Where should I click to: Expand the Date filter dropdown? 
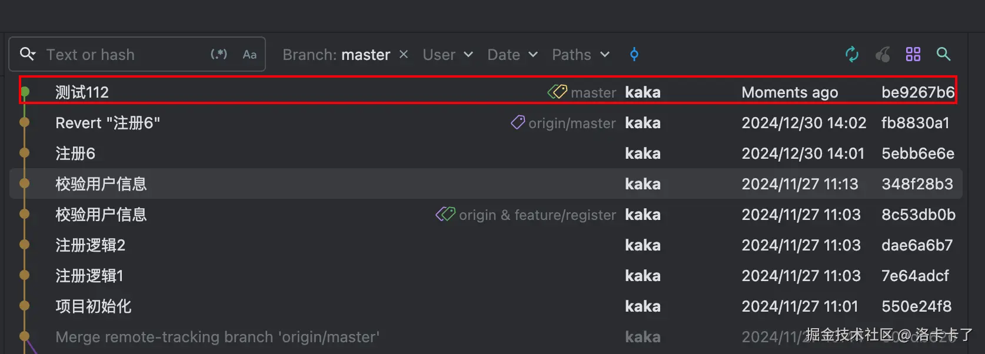coord(513,55)
